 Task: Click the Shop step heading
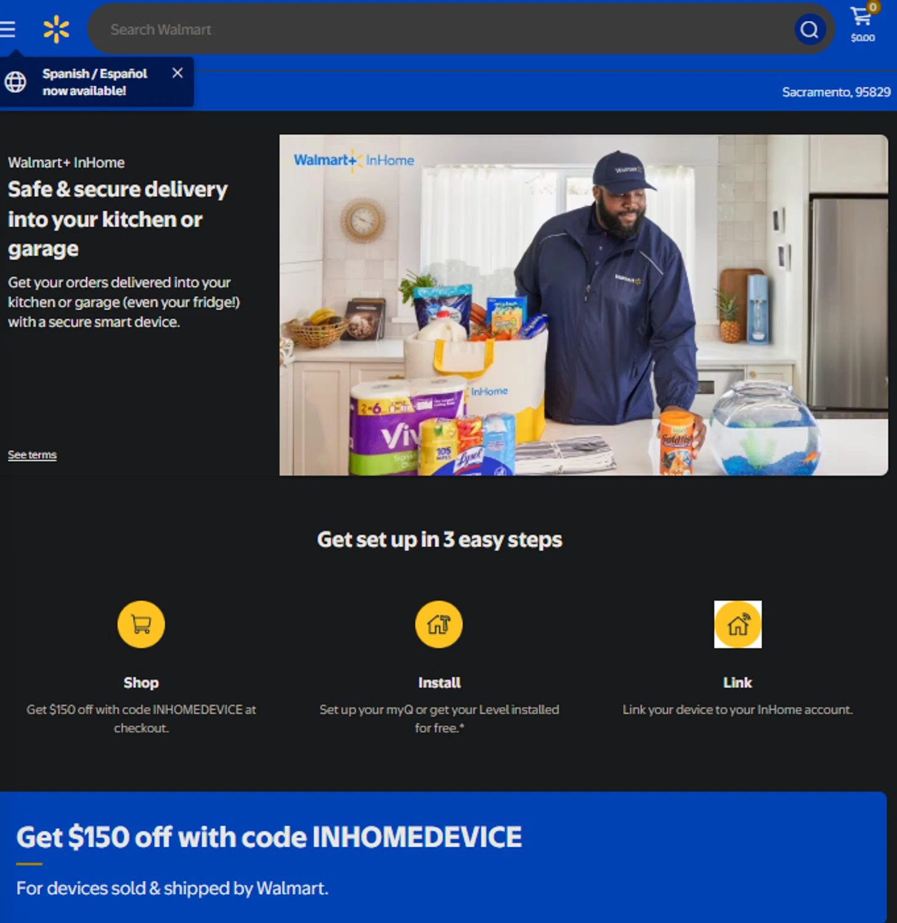(141, 682)
